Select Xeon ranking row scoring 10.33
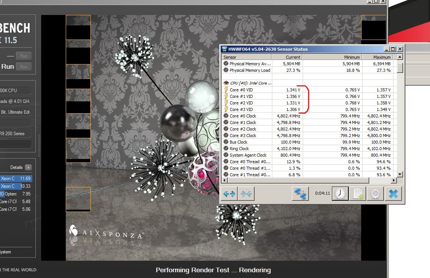 (x=16, y=186)
